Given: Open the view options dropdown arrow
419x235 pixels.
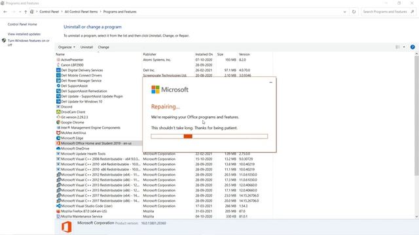Looking at the screenshot, I should point(404,47).
